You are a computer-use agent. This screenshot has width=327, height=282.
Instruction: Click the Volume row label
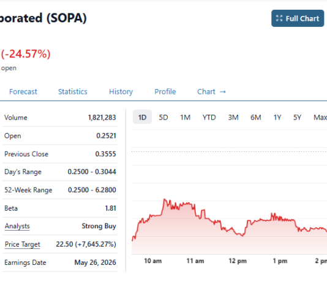point(16,118)
